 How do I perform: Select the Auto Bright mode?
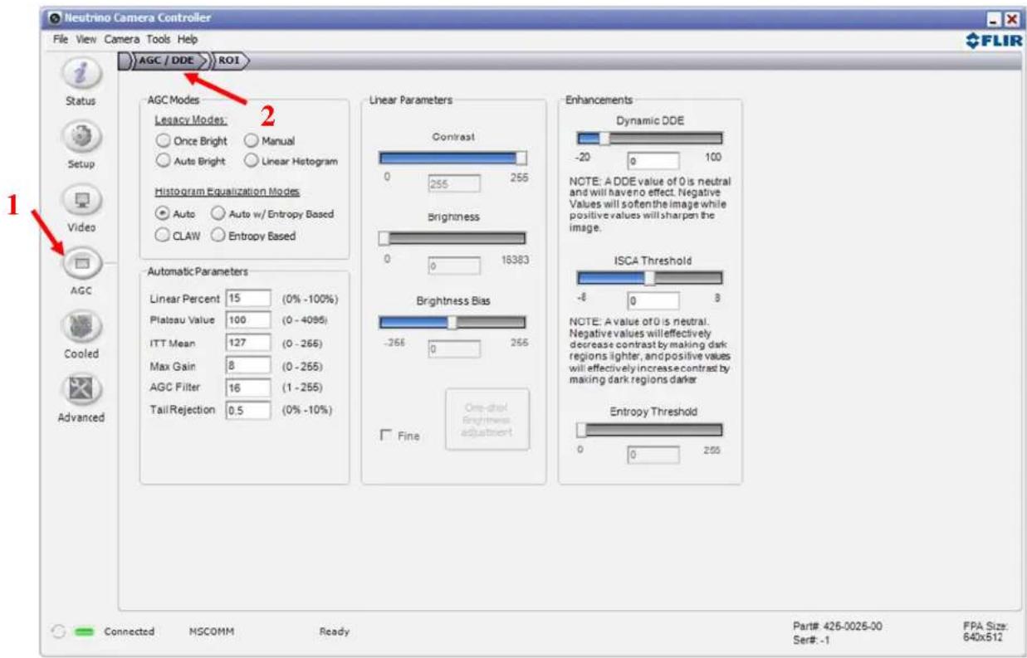tap(164, 160)
